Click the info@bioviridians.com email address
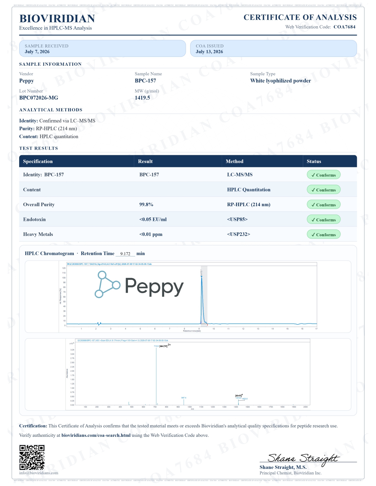 click(x=39, y=473)
